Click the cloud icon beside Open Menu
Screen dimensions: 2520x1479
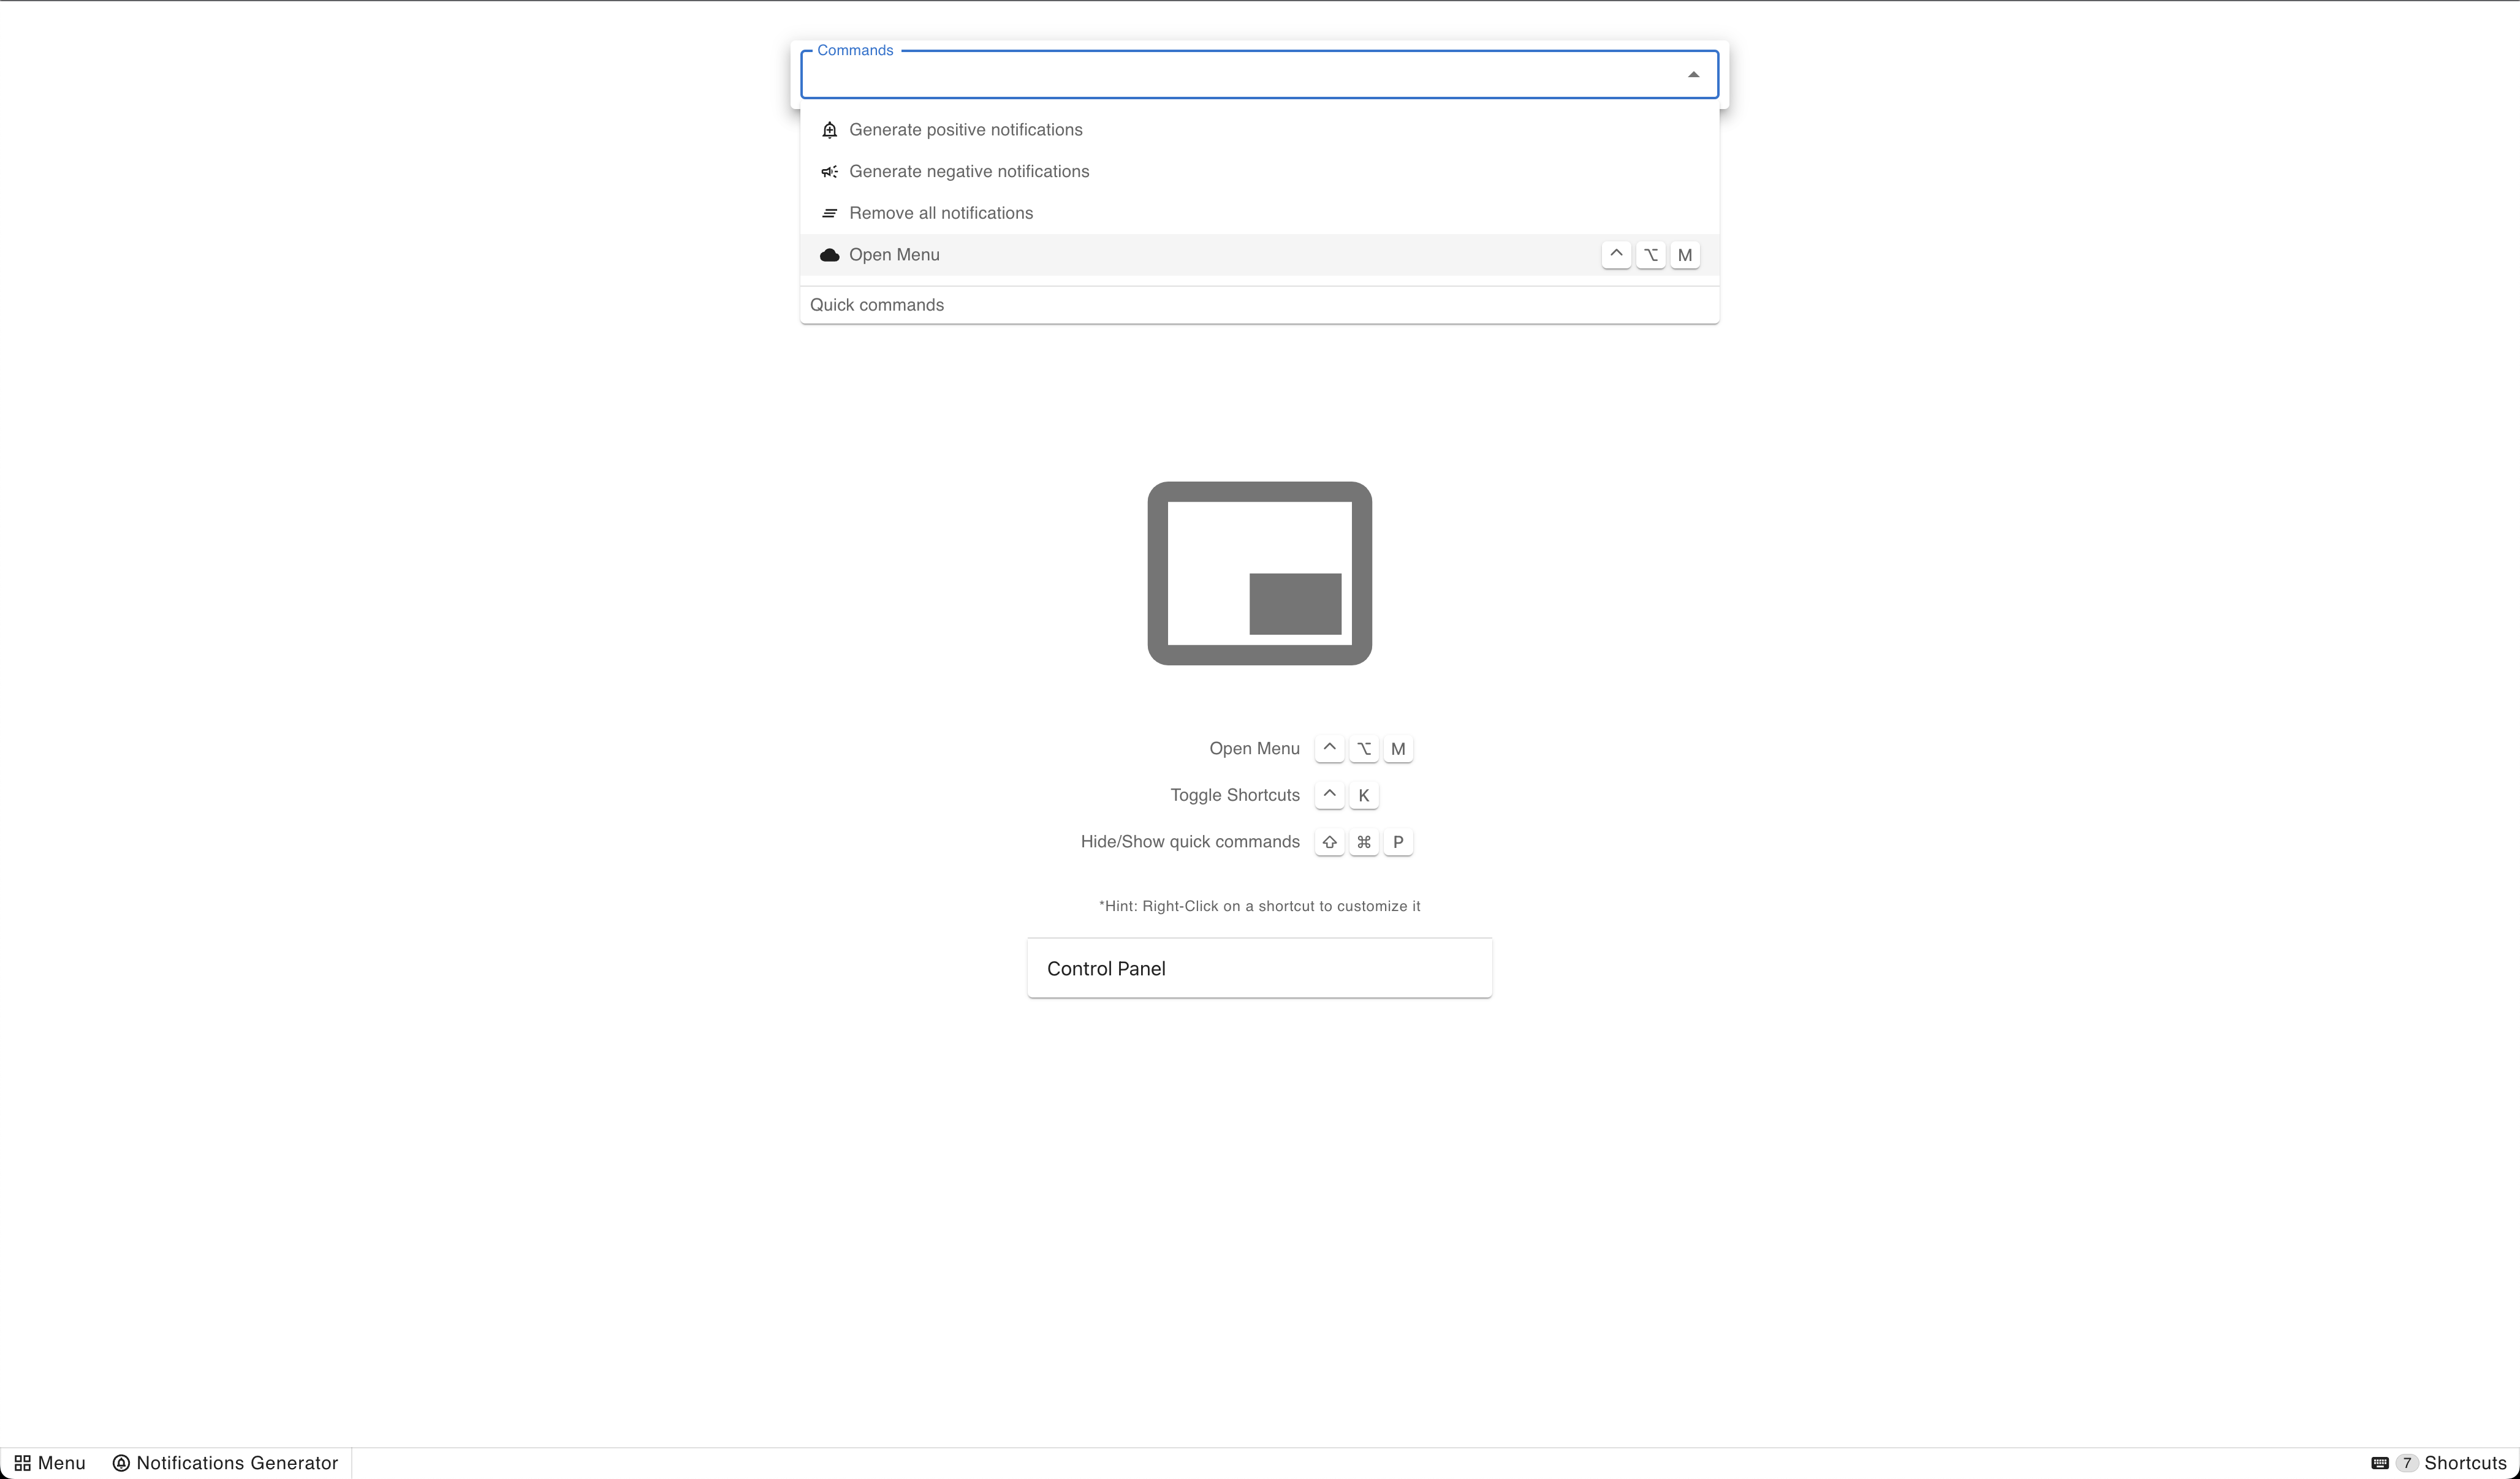coord(829,255)
